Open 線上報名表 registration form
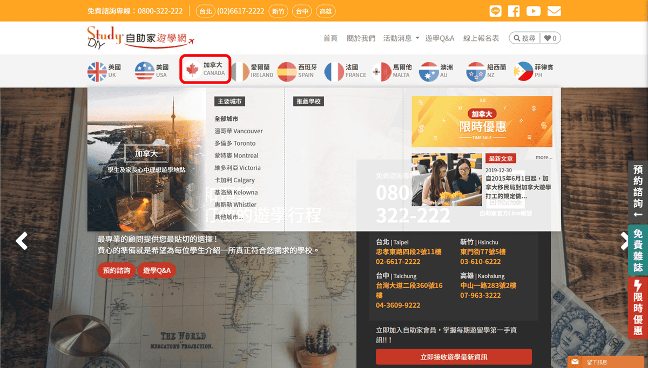 click(481, 38)
